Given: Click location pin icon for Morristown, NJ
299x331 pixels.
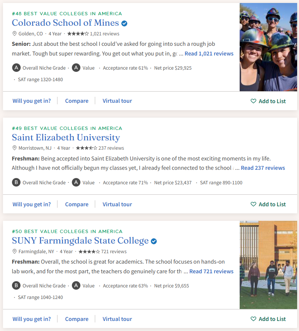Looking at the screenshot, I should [15, 148].
